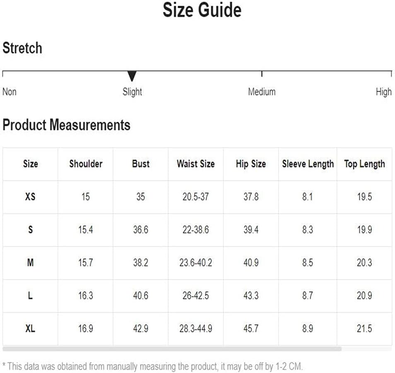This screenshot has height=373, width=395.
Task: Click the Size column header
Action: (31, 164)
